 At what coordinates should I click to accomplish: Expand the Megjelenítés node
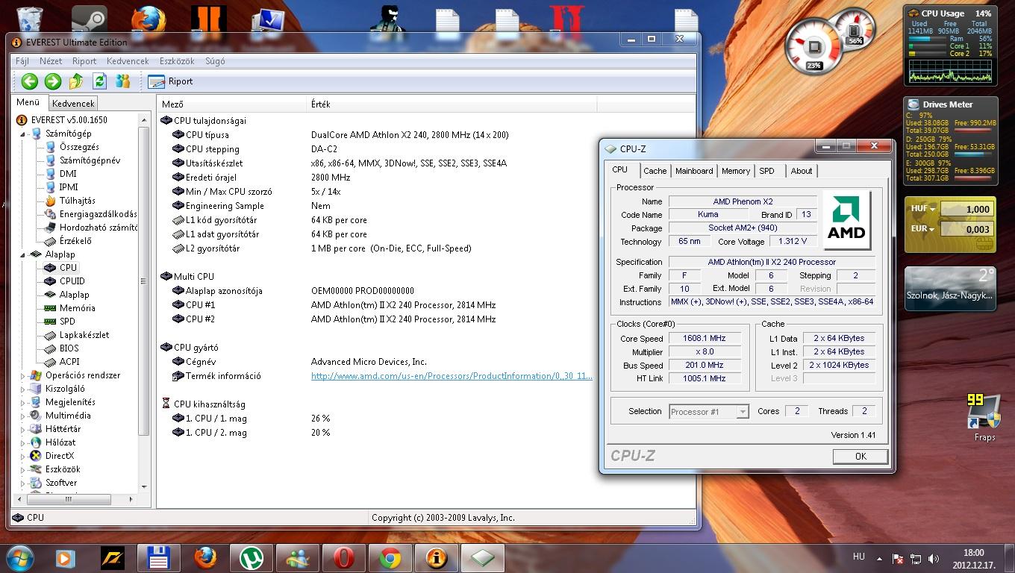click(23, 402)
